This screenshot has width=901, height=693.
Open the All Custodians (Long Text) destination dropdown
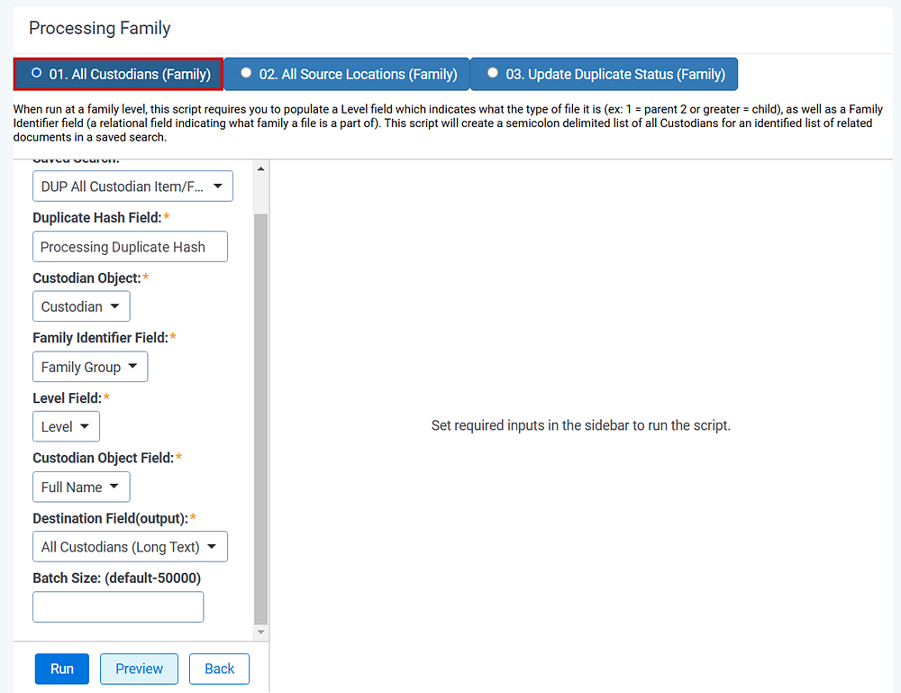(130, 546)
